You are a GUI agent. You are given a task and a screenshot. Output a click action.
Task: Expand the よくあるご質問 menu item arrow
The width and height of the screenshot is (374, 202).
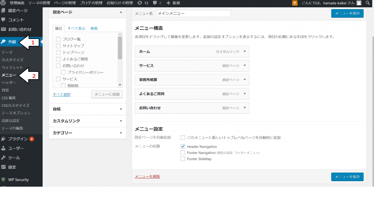coord(245,94)
